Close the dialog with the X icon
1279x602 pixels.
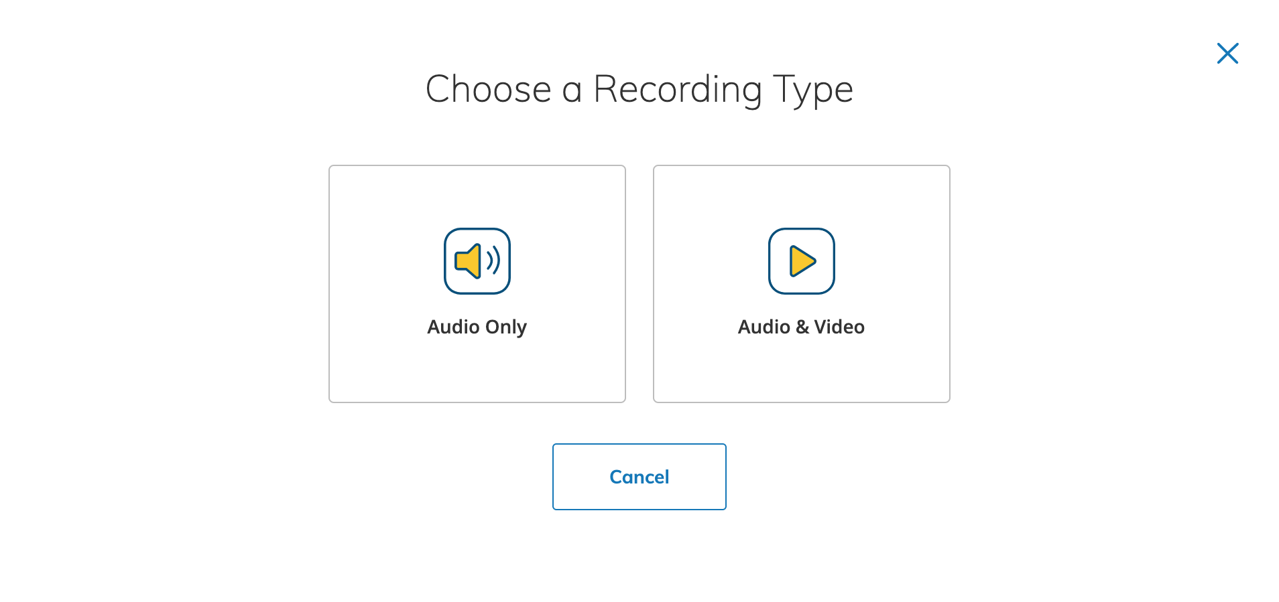pyautogui.click(x=1227, y=54)
